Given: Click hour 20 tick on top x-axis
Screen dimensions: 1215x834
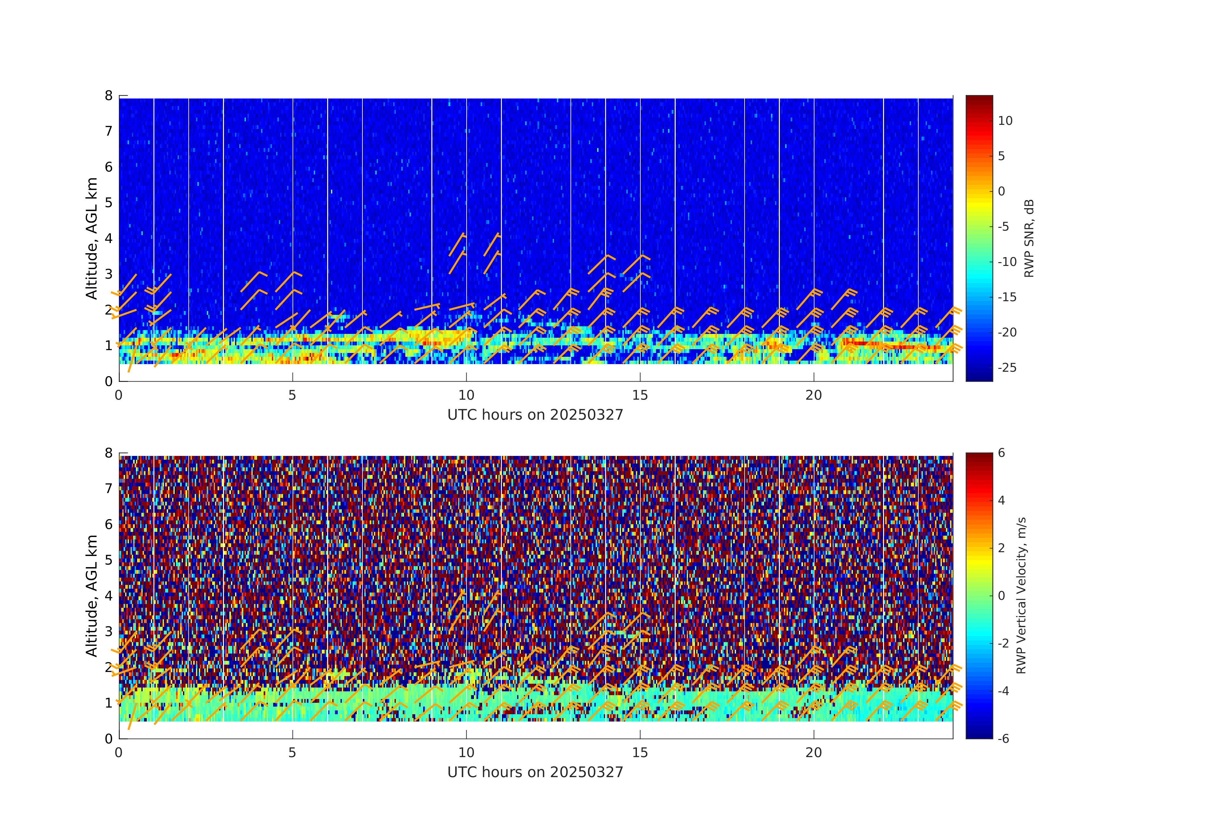Looking at the screenshot, I should [x=813, y=395].
